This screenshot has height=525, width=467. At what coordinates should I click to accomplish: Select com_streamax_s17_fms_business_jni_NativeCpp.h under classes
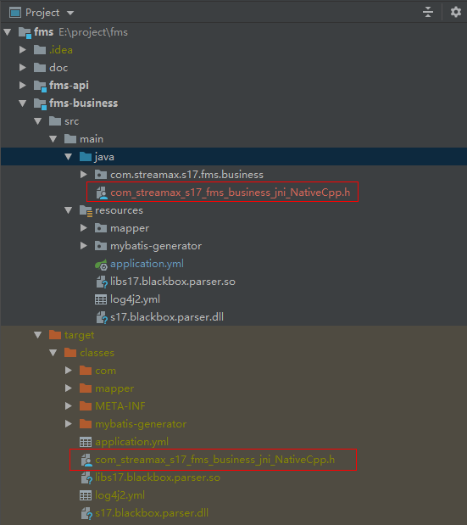pos(214,460)
